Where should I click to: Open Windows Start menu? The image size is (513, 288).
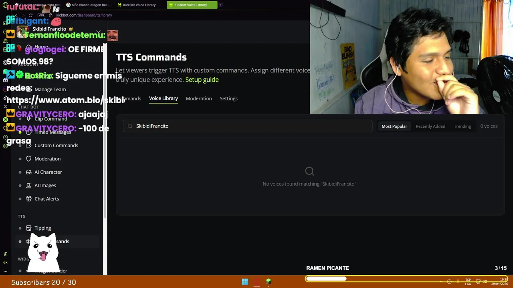[x=245, y=282]
